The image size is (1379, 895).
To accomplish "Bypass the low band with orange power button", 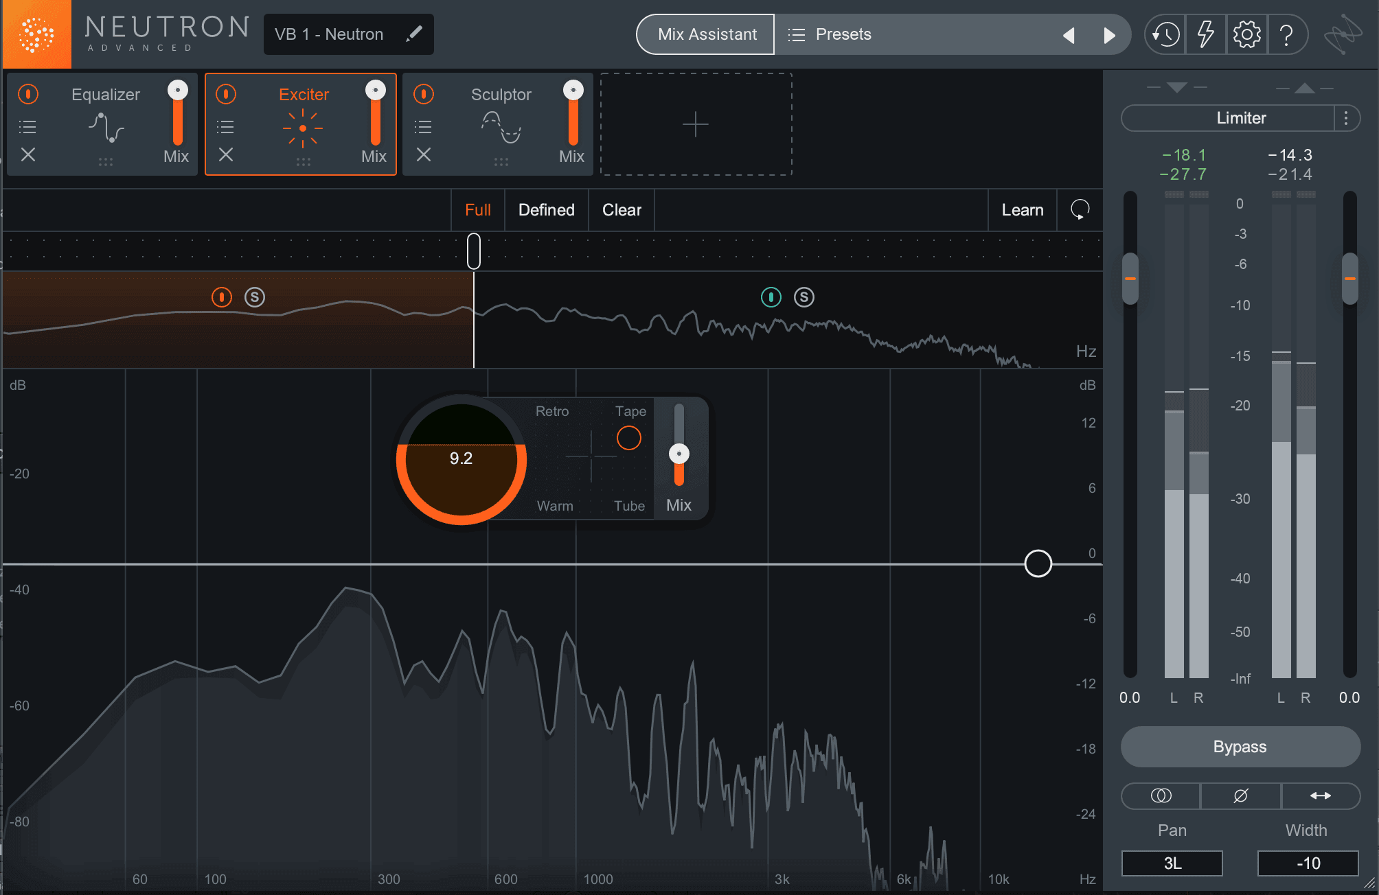I will tap(222, 297).
